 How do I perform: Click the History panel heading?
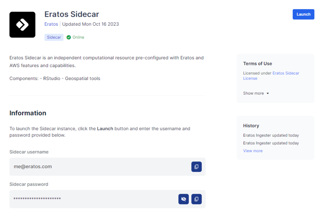[251, 126]
